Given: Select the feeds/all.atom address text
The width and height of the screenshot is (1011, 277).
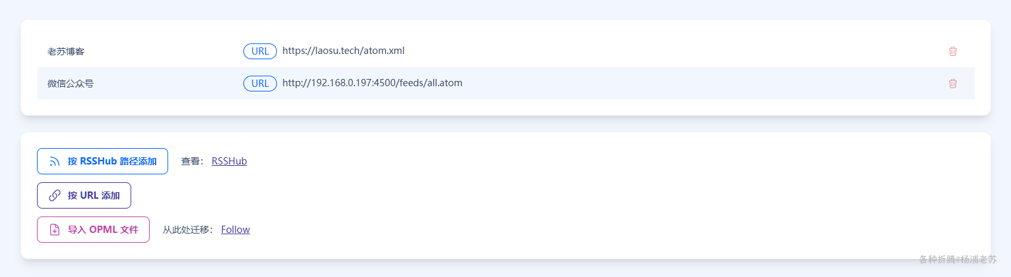Looking at the screenshot, I should 372,83.
